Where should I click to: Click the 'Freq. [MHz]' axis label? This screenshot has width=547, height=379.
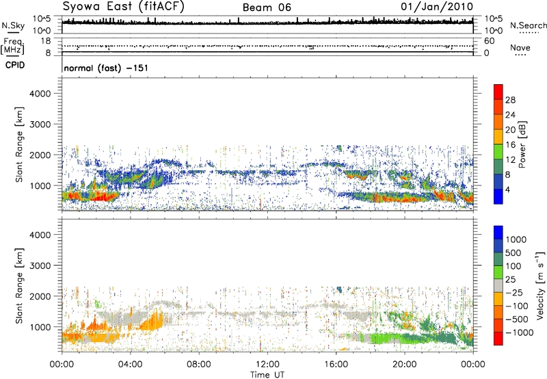12,46
